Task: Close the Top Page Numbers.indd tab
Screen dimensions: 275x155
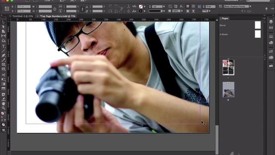Action: (x=37, y=16)
